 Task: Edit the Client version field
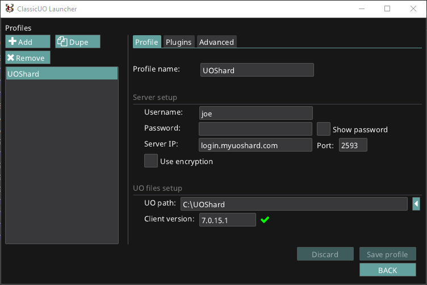tap(228, 220)
